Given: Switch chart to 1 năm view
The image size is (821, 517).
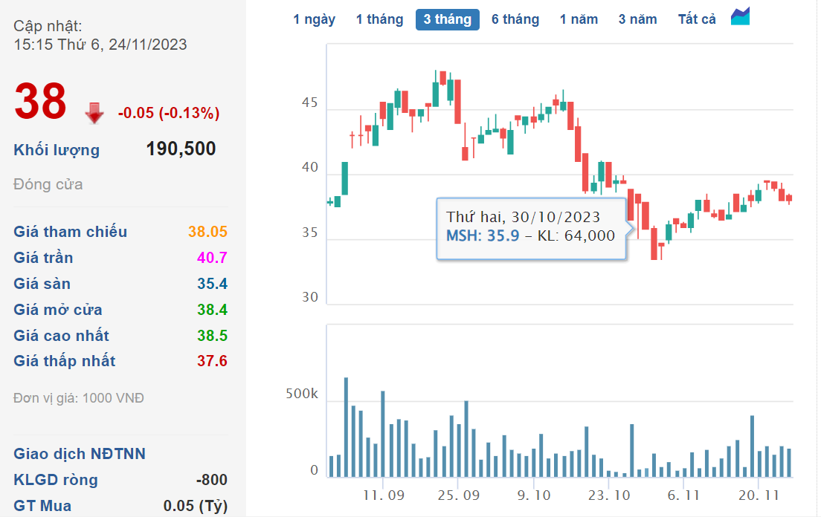Looking at the screenshot, I should click(579, 19).
